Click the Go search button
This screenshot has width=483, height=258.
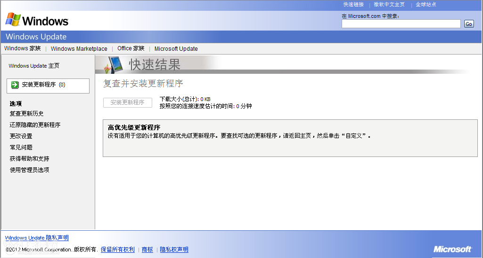pyautogui.click(x=469, y=24)
